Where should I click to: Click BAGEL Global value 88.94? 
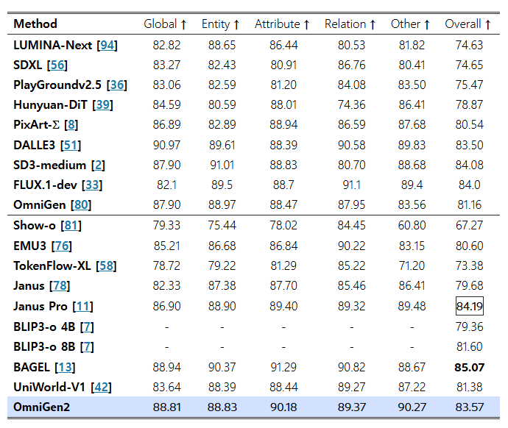[x=166, y=367]
